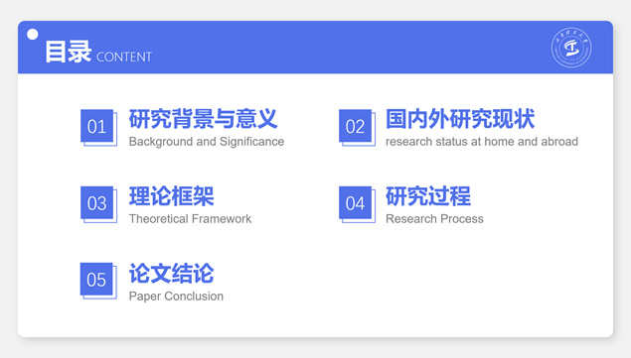
Task: Select the 目录 title text
Action: tap(68, 52)
